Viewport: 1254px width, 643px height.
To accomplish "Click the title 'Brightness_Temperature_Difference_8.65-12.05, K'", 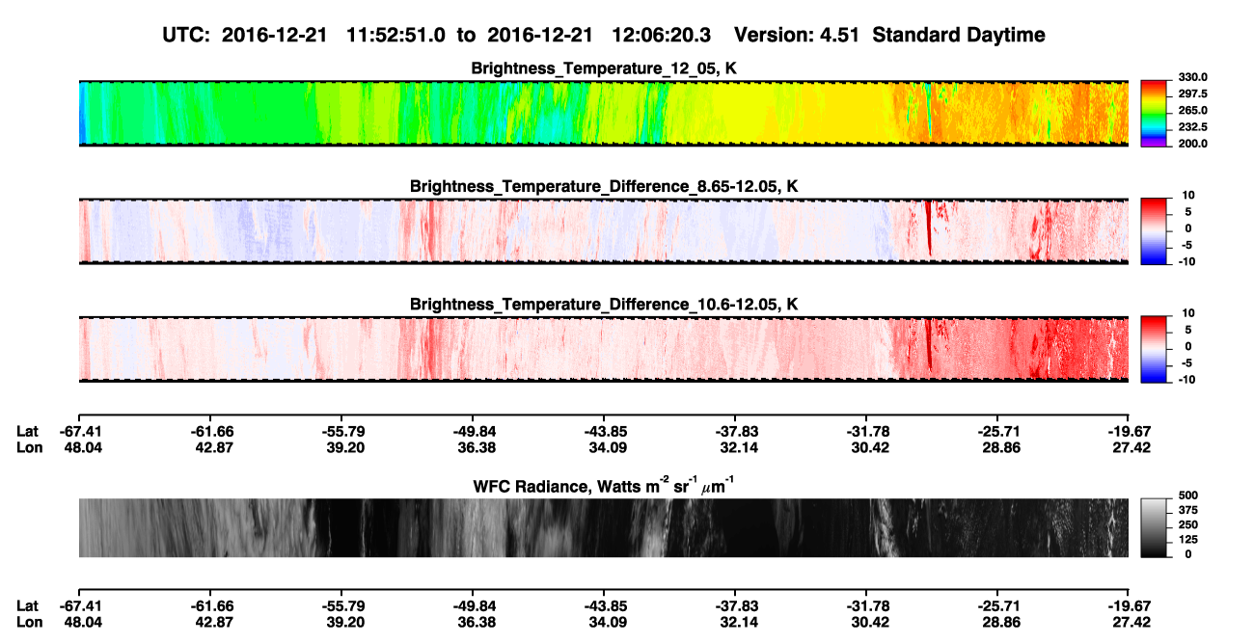I will click(604, 186).
